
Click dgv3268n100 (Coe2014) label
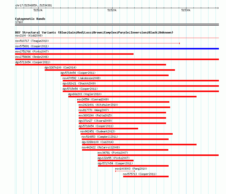coord(98,142)
